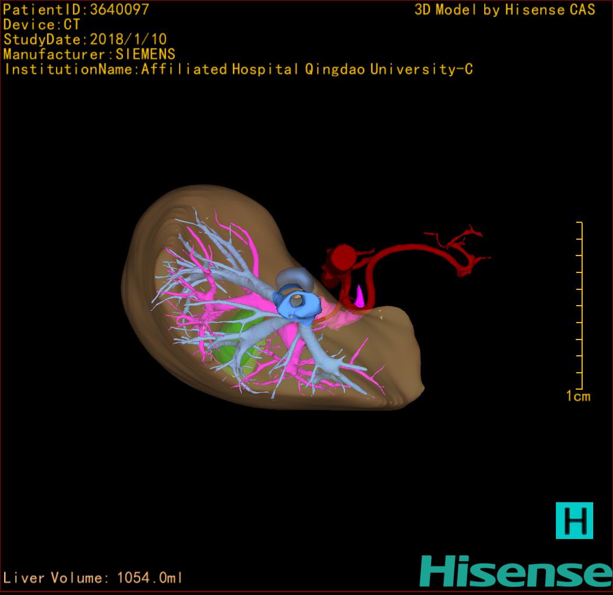Select the StudyDate:2018/1/10 label
The image size is (613, 595).
(x=85, y=40)
